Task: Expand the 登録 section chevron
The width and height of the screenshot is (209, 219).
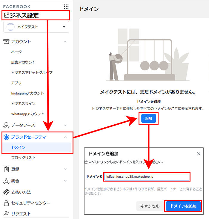Action: pyautogui.click(x=65, y=169)
